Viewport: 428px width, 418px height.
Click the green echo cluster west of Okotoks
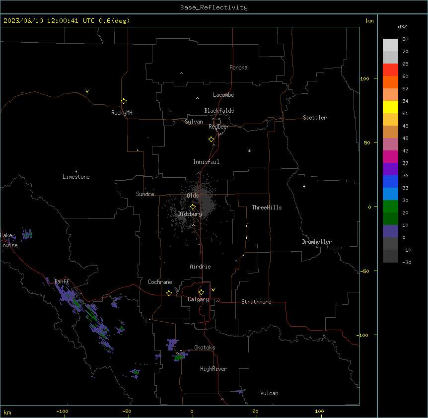pyautogui.click(x=180, y=356)
